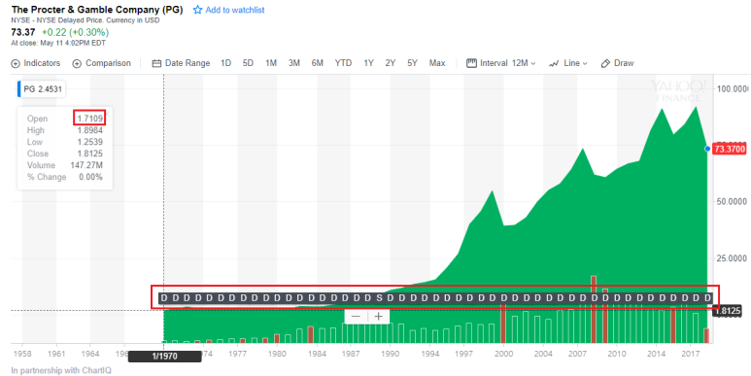Screen dimensions: 751x376
Task: Click the plus icon next to Comparison
Action: tap(77, 63)
